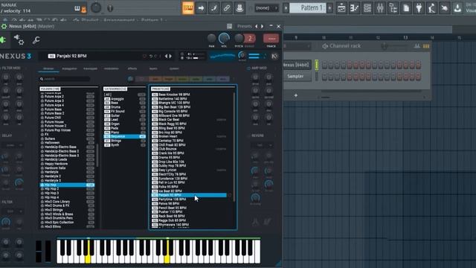Select the Happy Hardcore folder
The width and height of the screenshot is (476, 268).
pos(67,164)
